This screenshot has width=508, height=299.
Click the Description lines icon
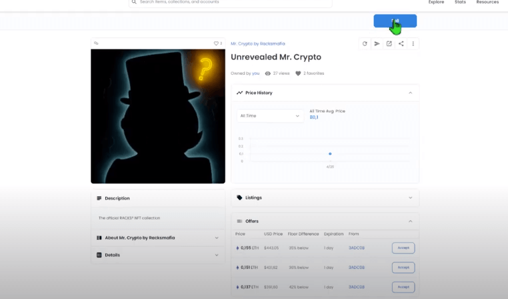(x=99, y=198)
